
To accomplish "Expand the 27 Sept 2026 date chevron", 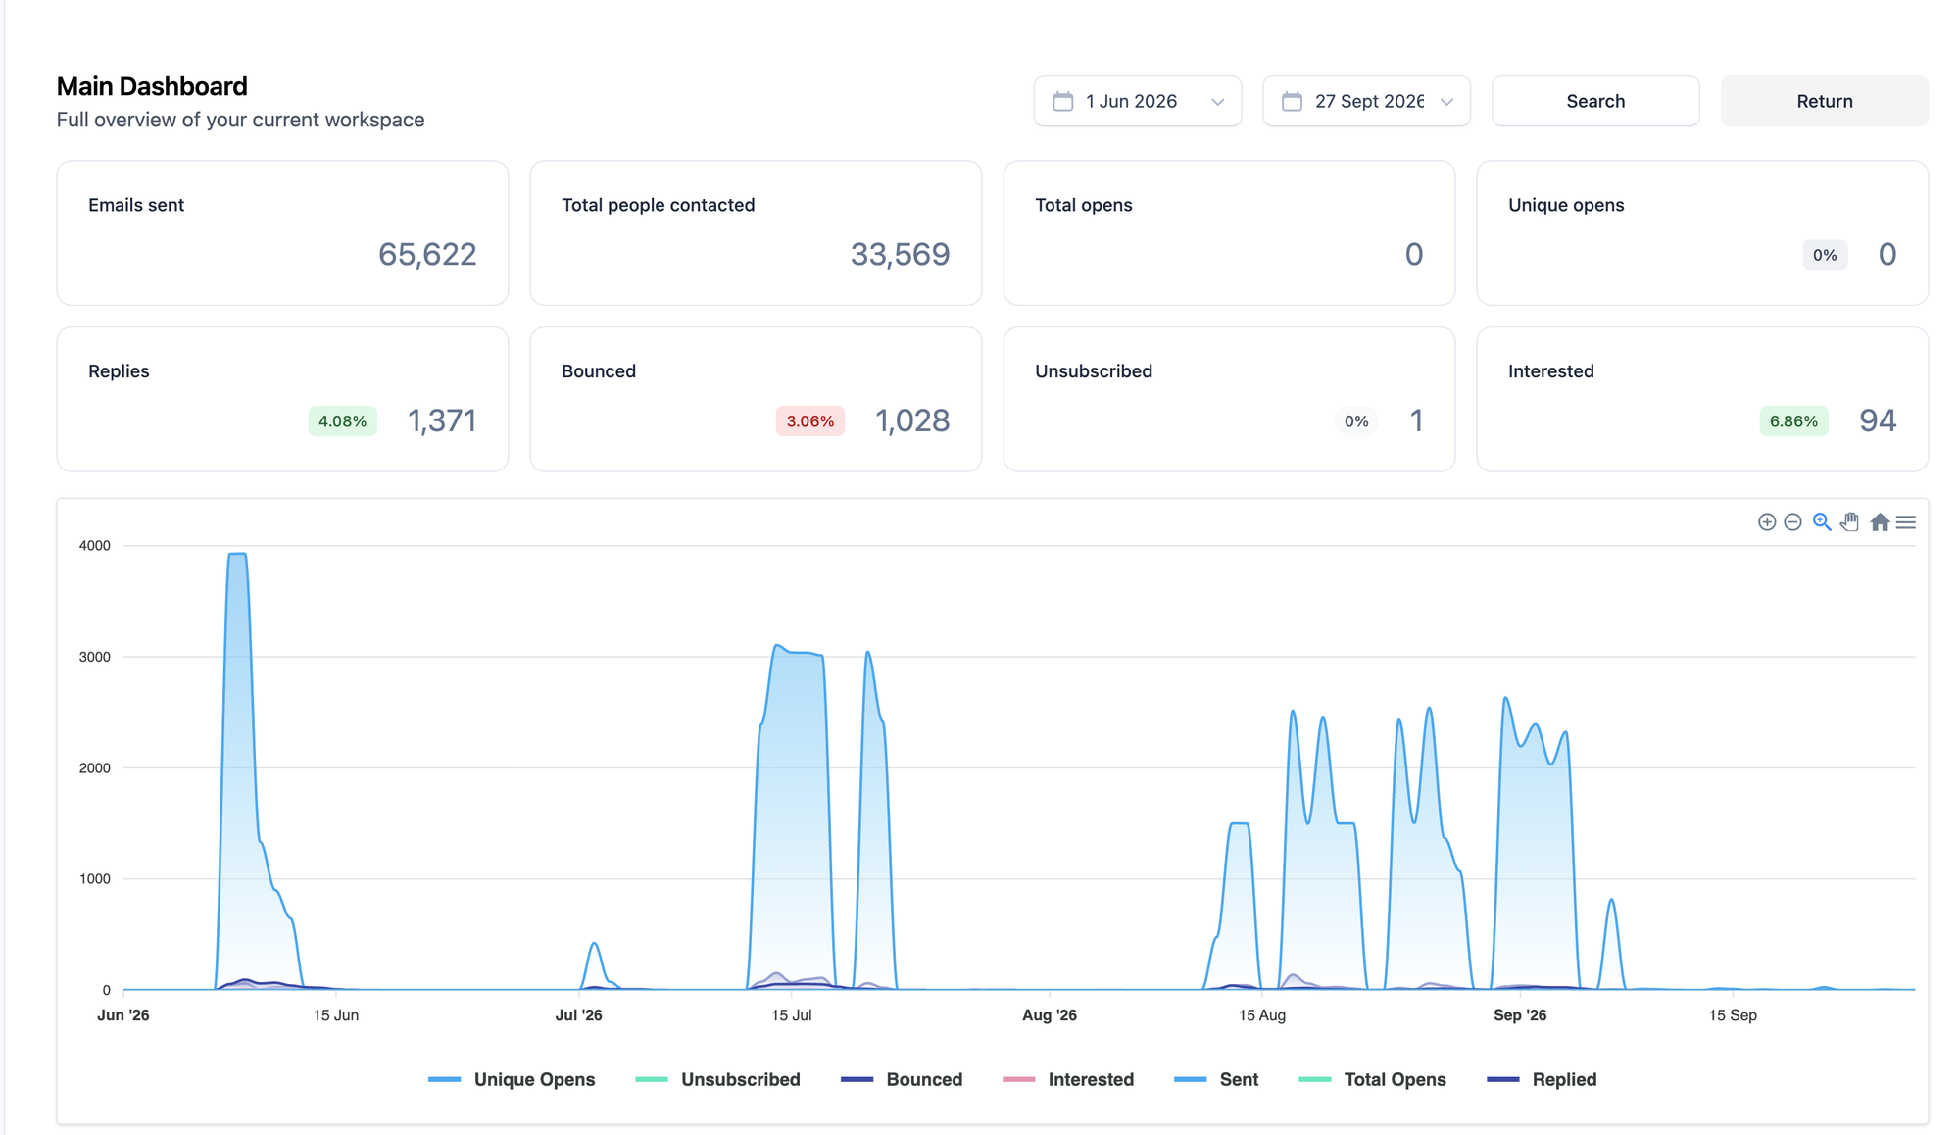I will 1446,102.
